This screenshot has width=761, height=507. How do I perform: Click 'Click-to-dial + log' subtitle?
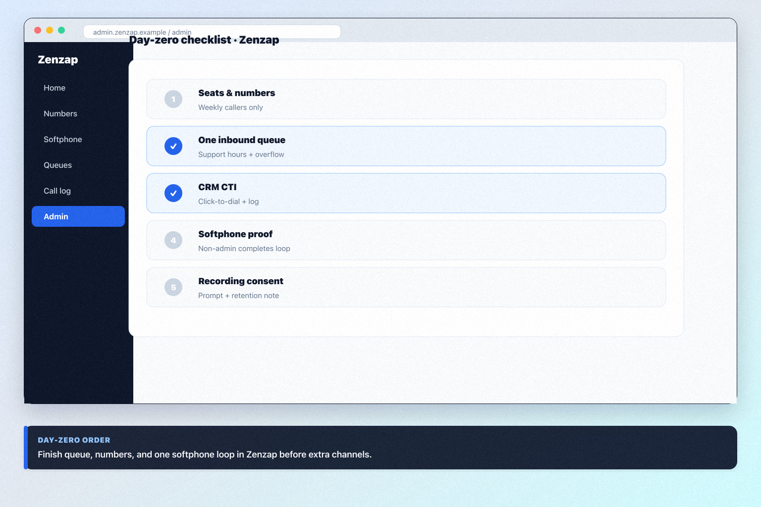(228, 202)
